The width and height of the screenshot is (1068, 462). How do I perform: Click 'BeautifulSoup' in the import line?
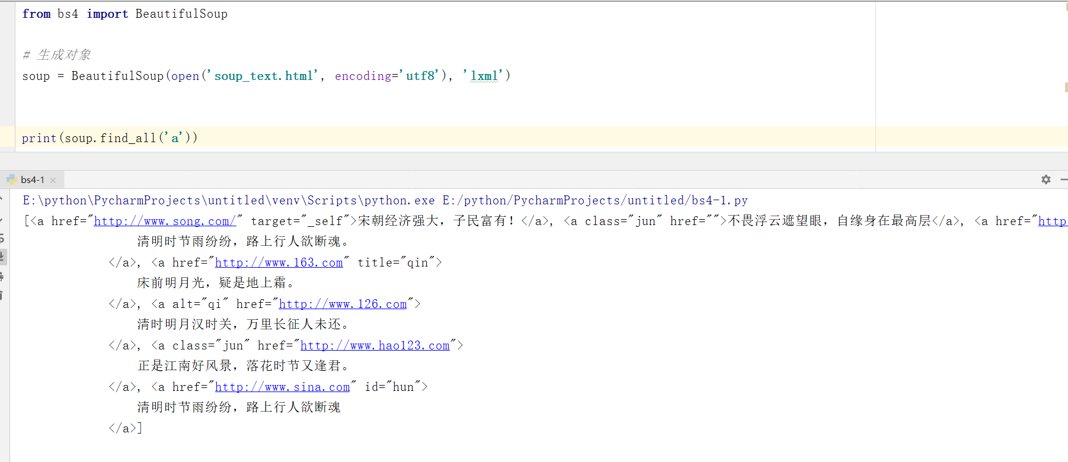pyautogui.click(x=181, y=14)
